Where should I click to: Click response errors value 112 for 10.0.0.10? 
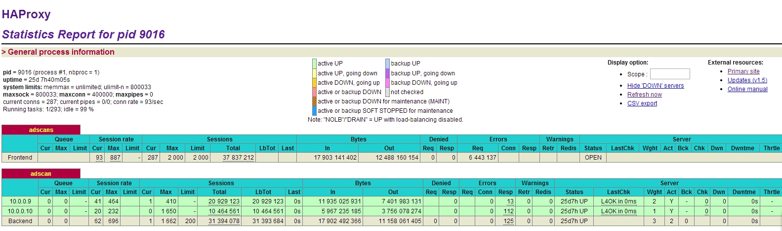[509, 211]
